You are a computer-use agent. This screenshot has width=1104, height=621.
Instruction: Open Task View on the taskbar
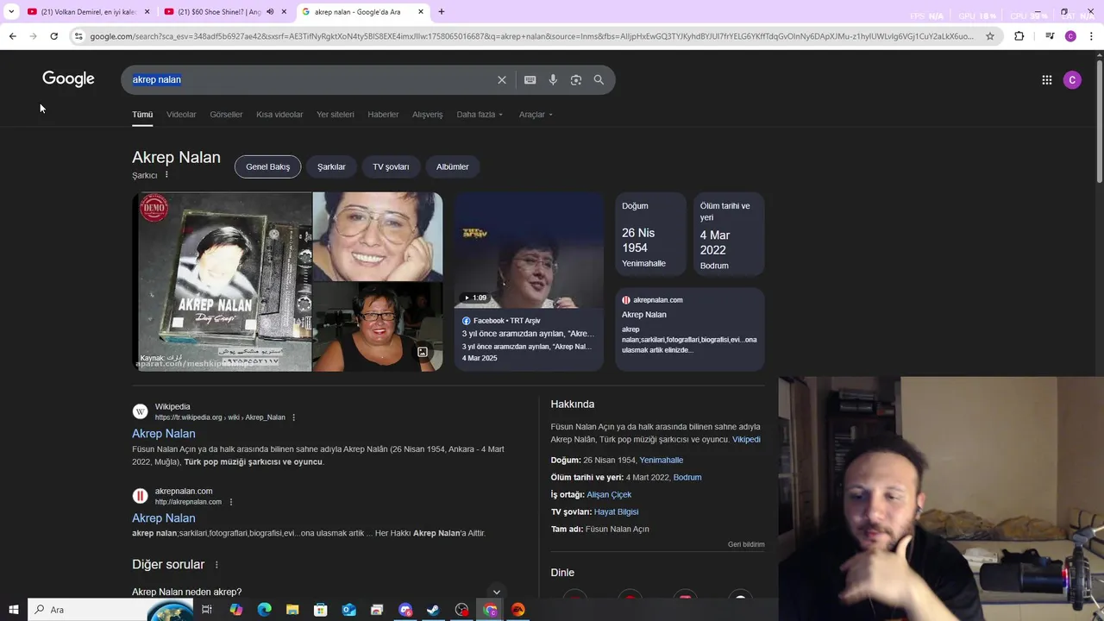(x=207, y=610)
